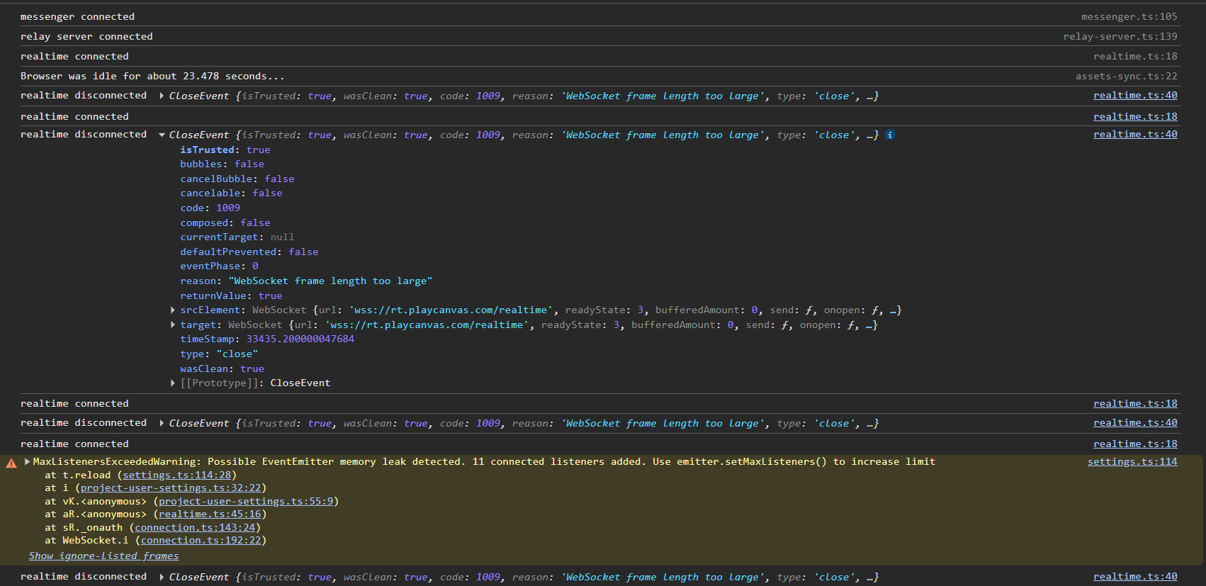Select the 'composed: false' property row

click(x=225, y=222)
